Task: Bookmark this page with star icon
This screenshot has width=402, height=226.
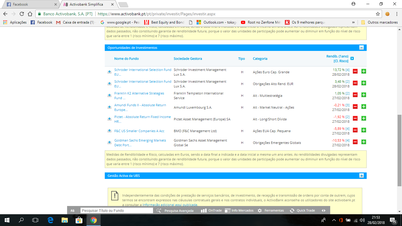Action: click(x=378, y=14)
